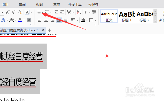This screenshot has width=164, height=101.
Task: Expand the character border dropdown arrow
Action: (31, 12)
